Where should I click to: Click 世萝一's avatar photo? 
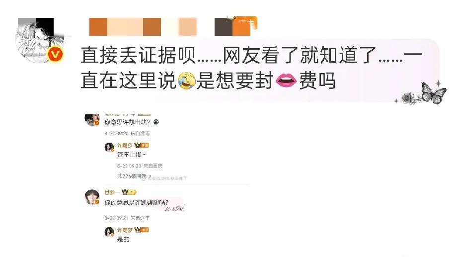(x=92, y=197)
